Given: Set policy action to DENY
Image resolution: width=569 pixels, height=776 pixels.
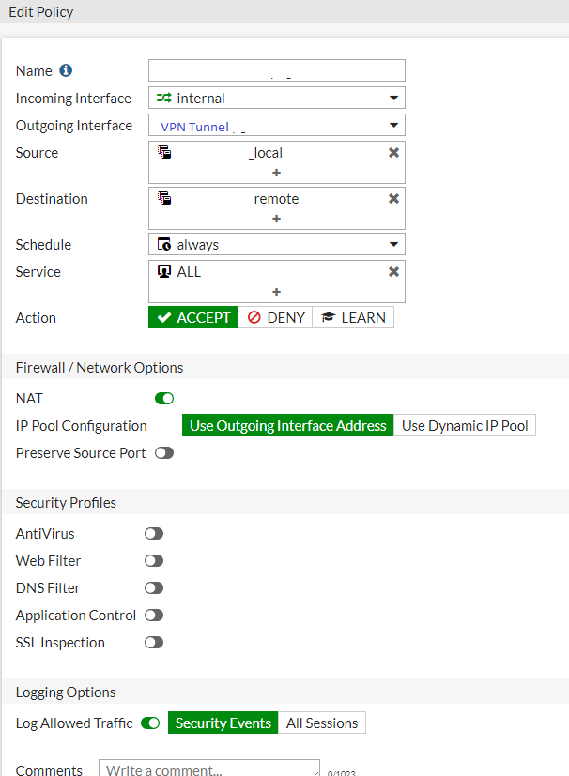Looking at the screenshot, I should 276,318.
